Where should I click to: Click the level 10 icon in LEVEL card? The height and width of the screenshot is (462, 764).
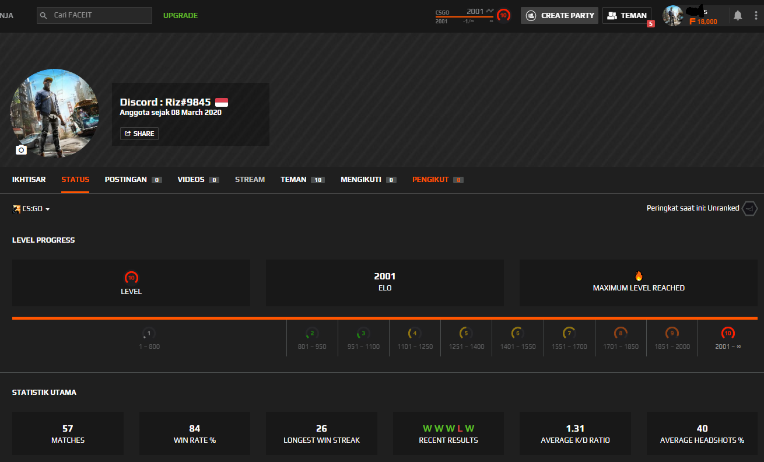[x=131, y=278]
